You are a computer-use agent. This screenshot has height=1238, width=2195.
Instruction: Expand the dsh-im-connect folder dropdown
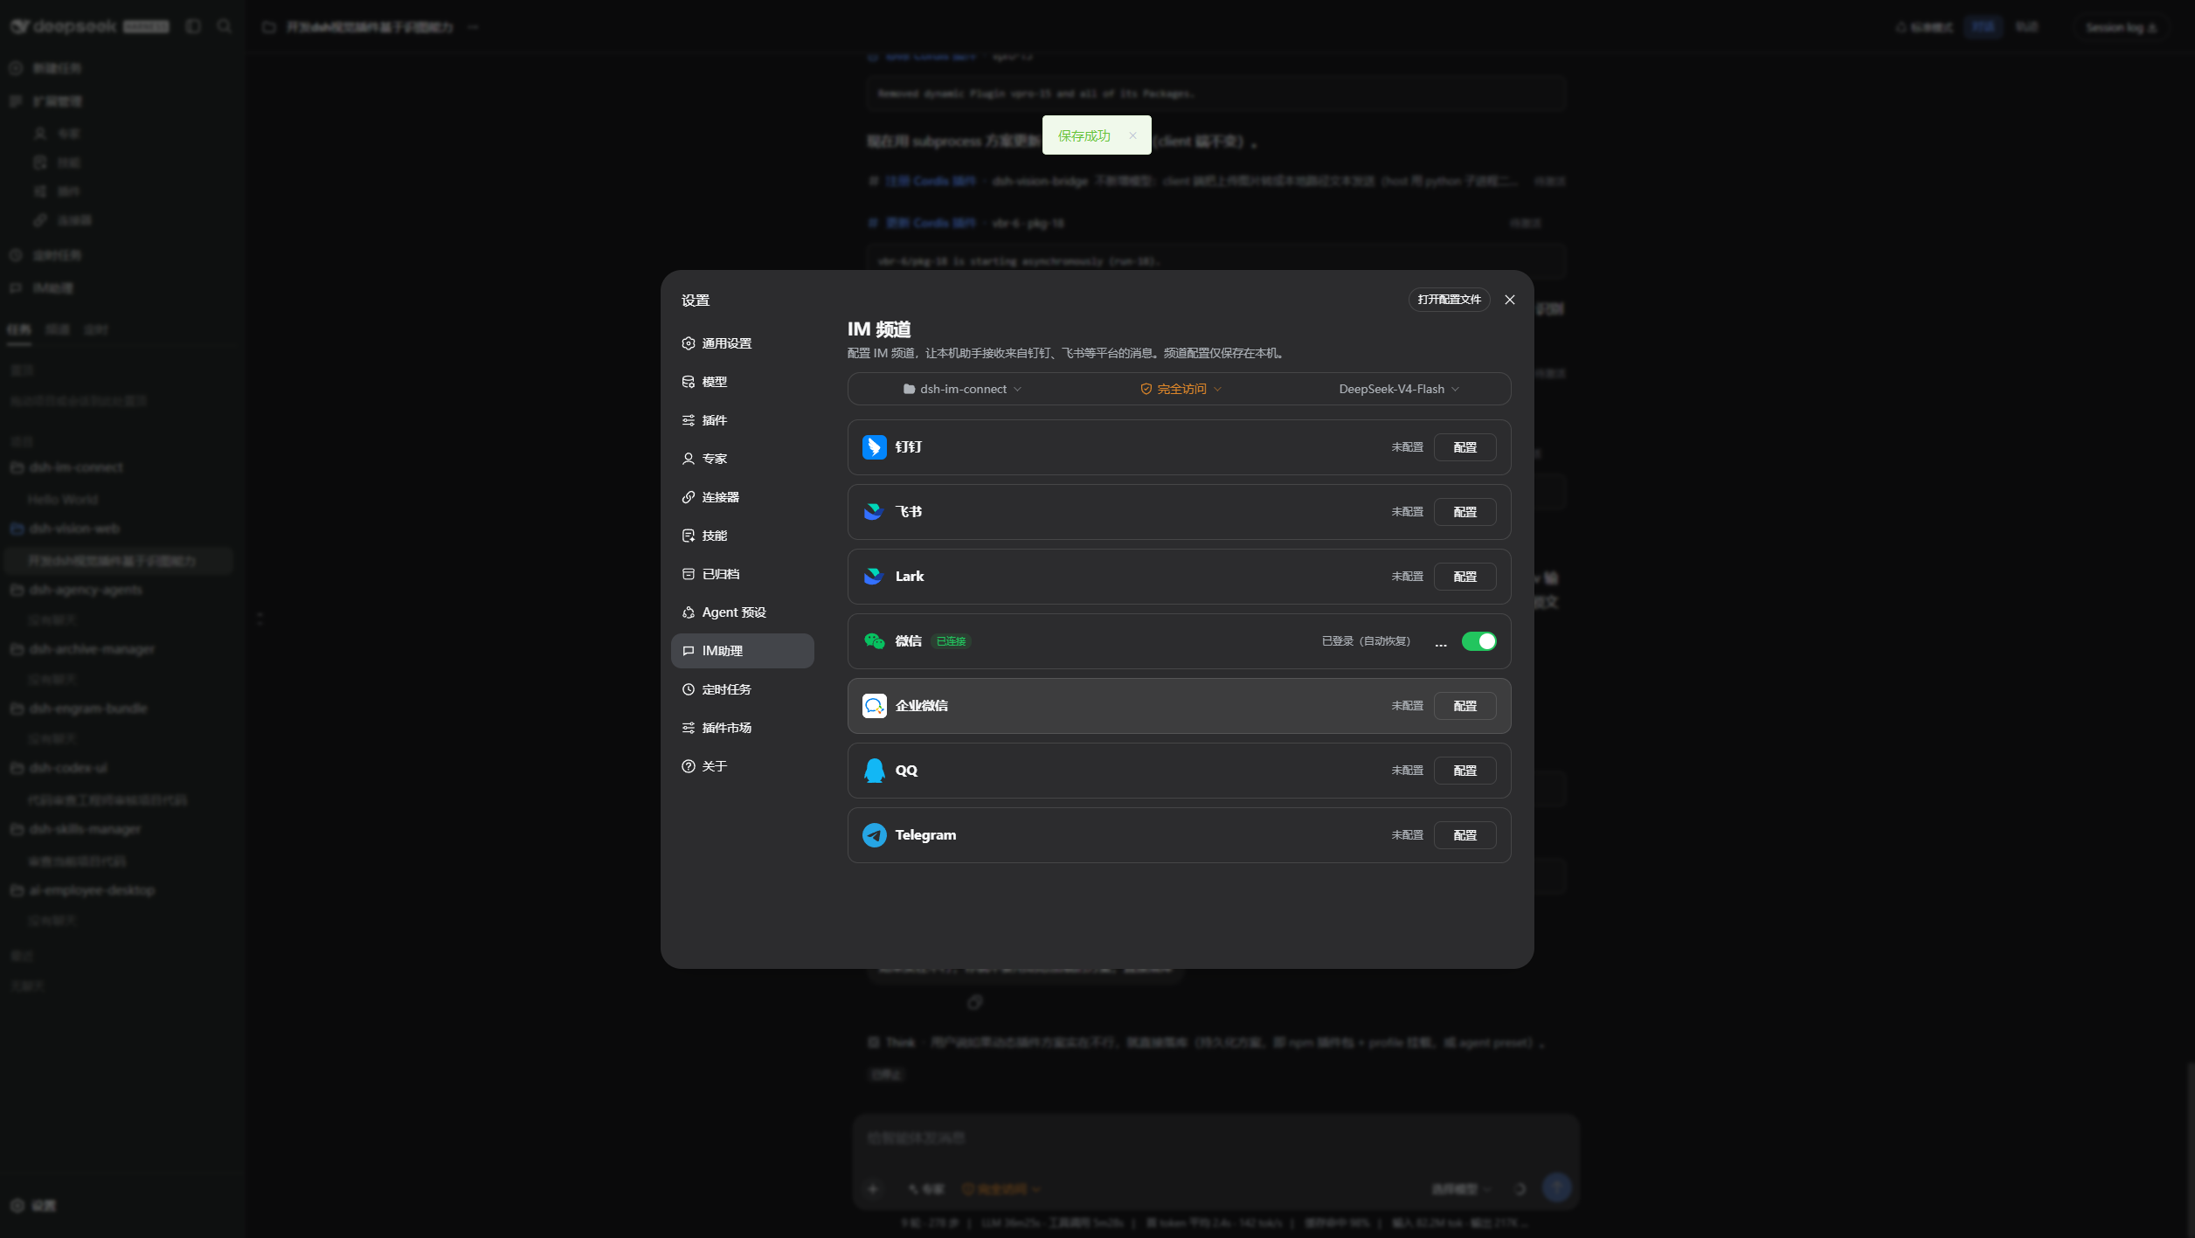962,389
